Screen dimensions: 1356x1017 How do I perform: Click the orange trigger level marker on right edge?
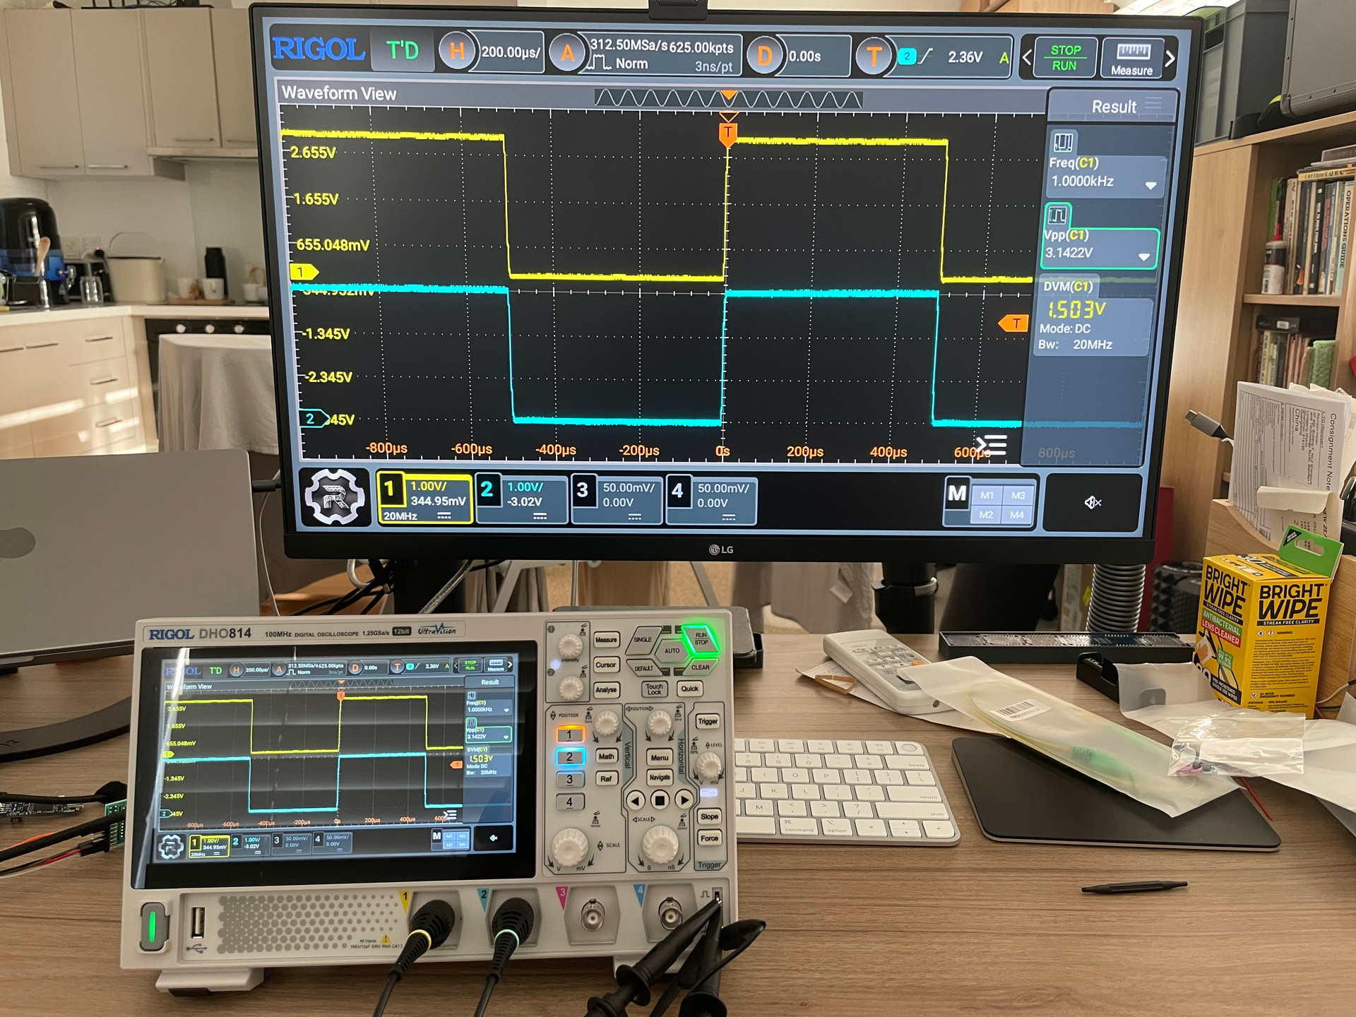pos(1013,323)
